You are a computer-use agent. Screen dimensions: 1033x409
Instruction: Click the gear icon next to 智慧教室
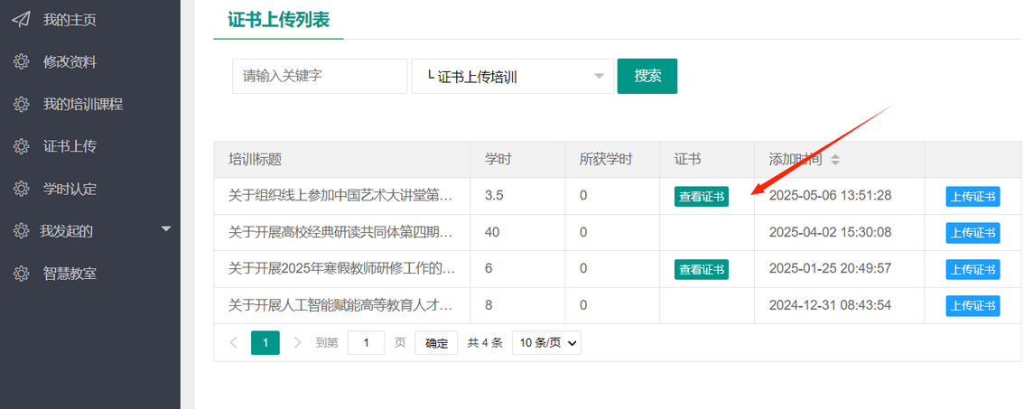pyautogui.click(x=21, y=273)
